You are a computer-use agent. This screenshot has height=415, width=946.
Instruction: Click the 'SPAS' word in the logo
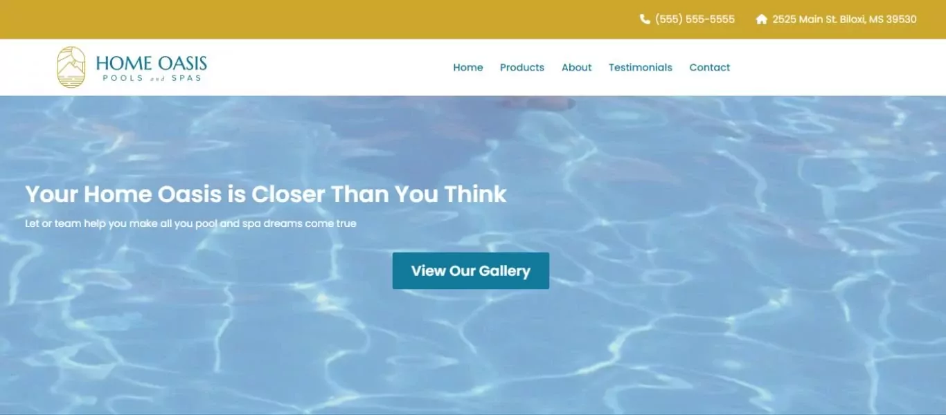[186, 78]
